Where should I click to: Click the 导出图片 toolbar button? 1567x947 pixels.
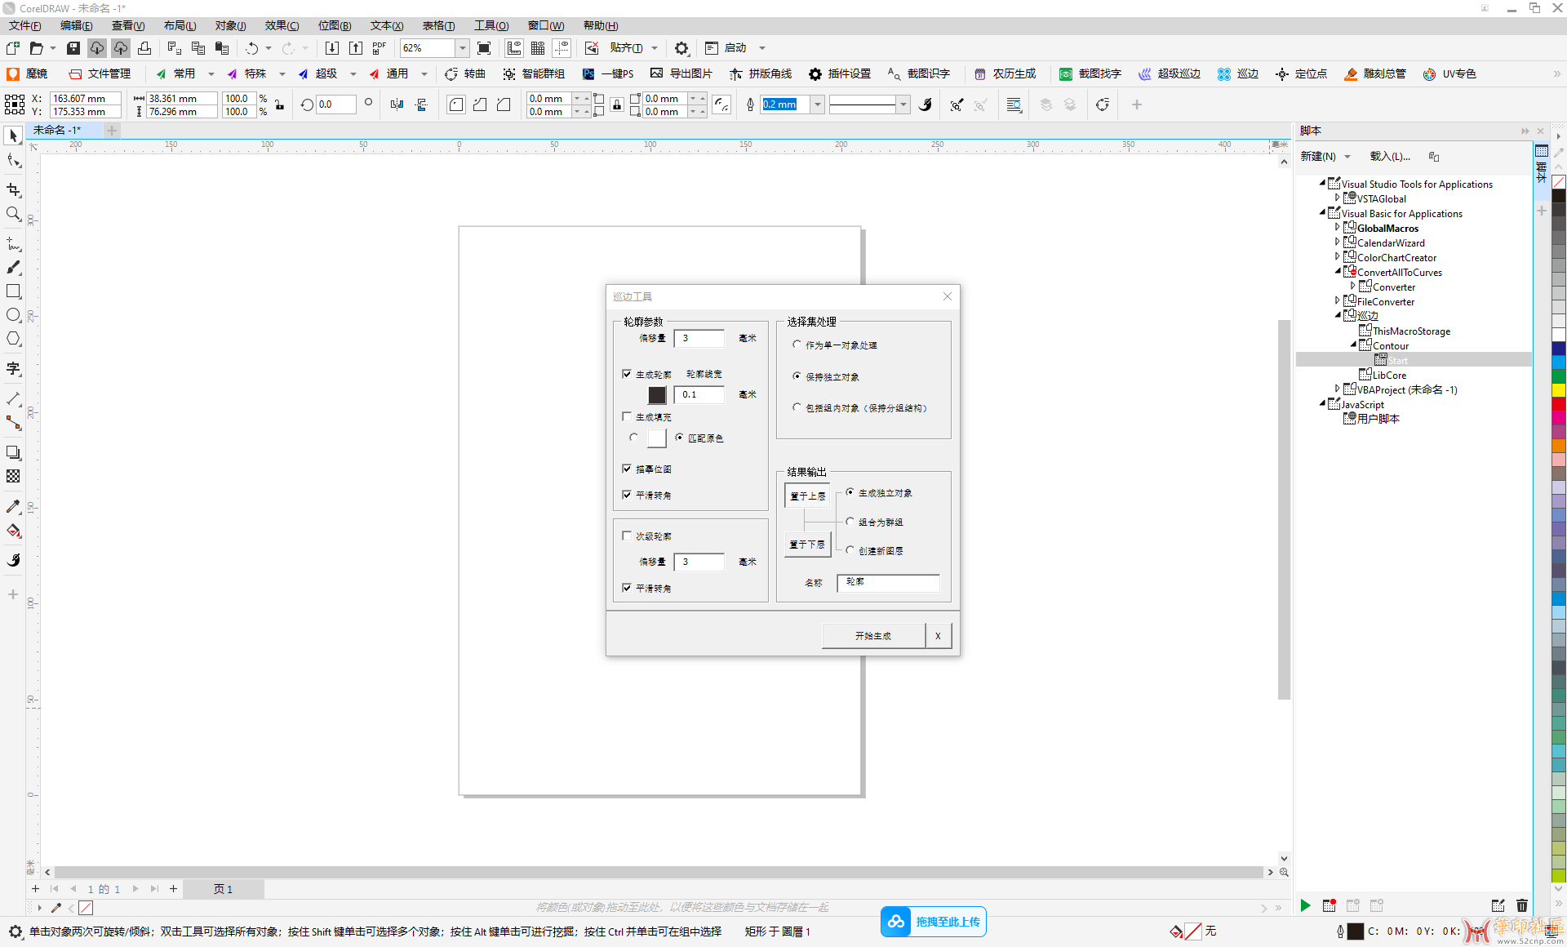(681, 73)
